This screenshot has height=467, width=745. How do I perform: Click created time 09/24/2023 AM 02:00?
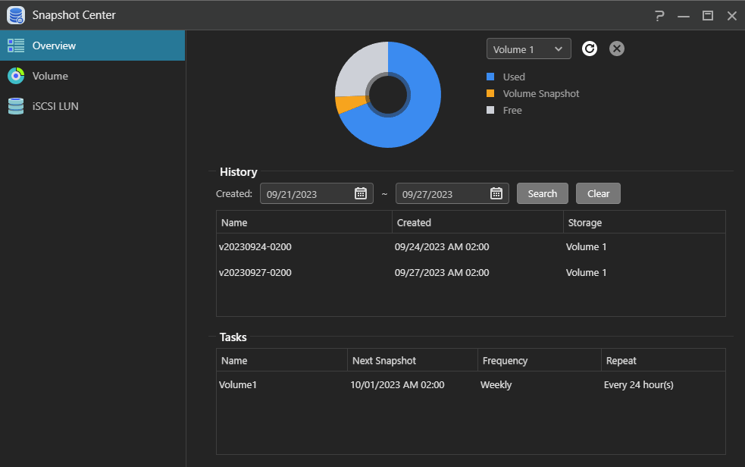(x=442, y=247)
